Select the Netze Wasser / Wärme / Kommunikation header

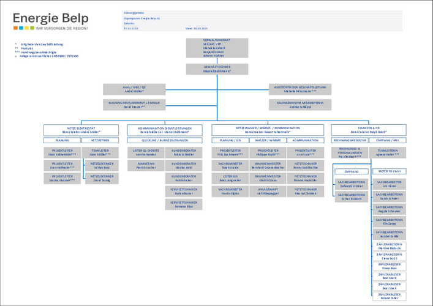coord(268,130)
